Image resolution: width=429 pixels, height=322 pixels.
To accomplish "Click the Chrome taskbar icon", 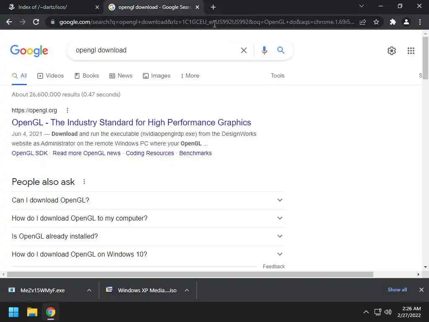I will (50, 312).
